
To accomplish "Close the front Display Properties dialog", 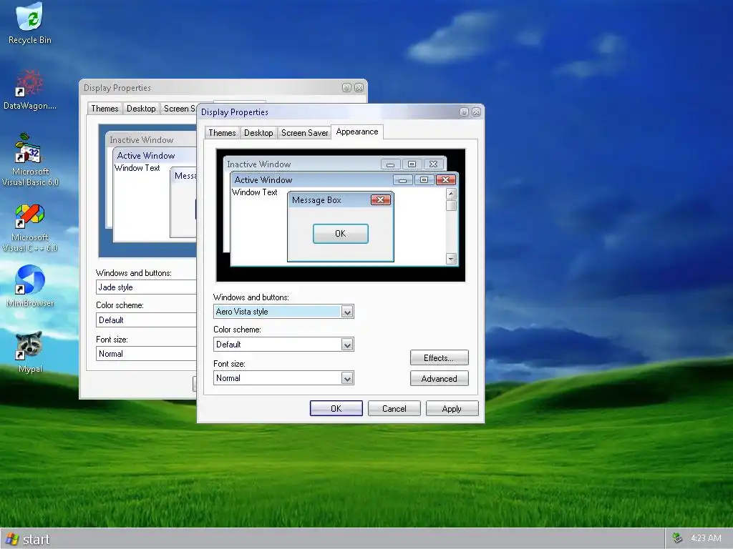I will 476,112.
